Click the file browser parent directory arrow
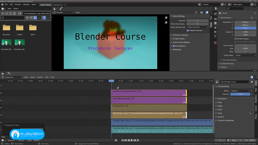 click(10, 13)
